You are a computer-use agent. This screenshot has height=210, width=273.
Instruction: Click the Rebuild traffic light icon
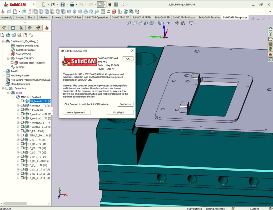(110, 4)
